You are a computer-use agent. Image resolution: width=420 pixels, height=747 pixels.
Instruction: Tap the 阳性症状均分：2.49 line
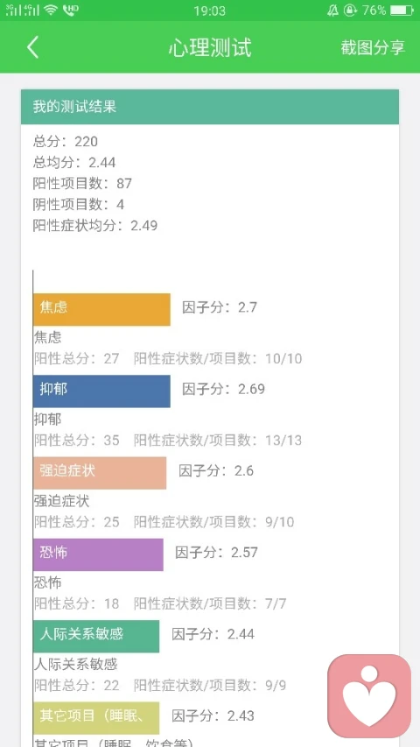(x=95, y=225)
